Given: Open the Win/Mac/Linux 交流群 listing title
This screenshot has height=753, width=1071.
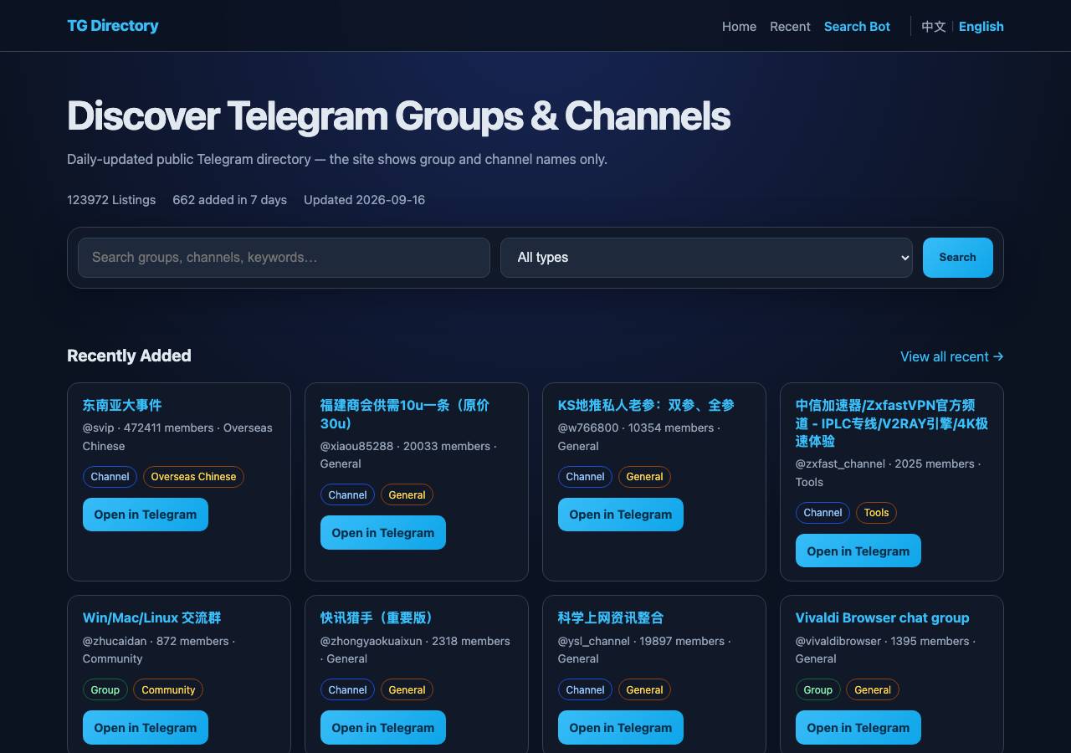Looking at the screenshot, I should click(x=152, y=618).
